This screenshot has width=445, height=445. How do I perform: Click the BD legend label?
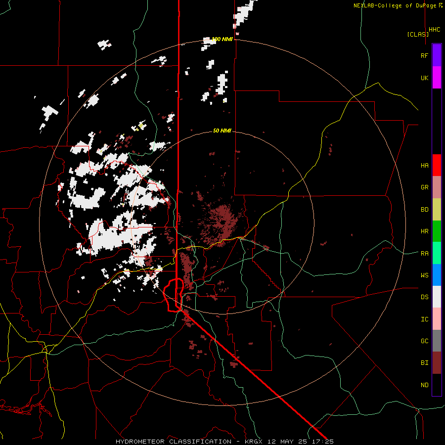pos(424,210)
